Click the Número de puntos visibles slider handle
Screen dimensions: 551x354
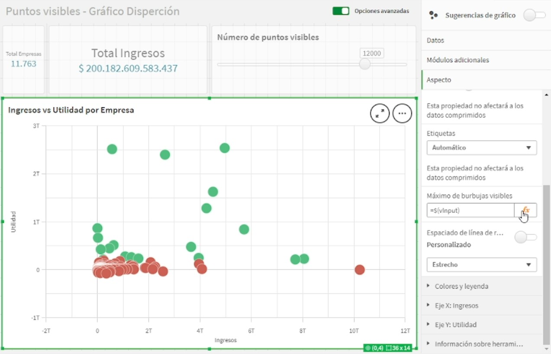[x=364, y=64]
